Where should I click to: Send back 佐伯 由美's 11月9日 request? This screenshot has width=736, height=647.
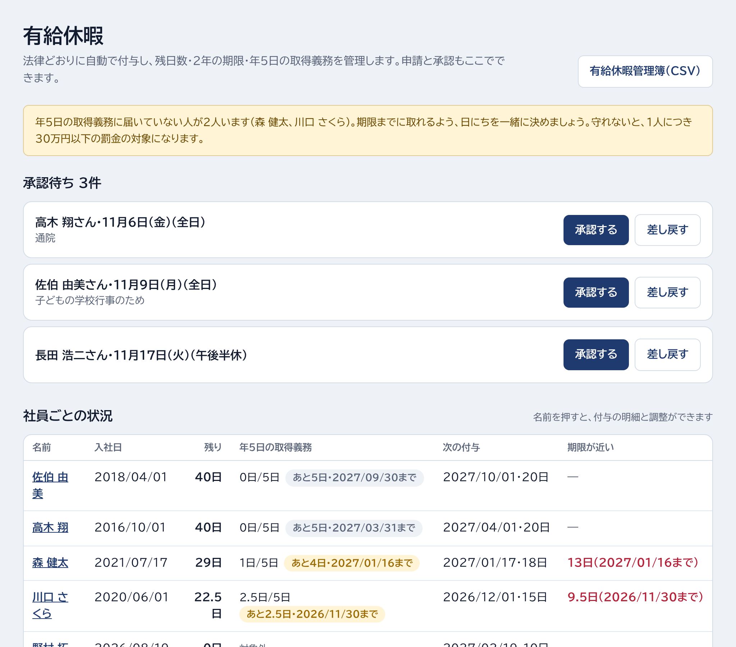point(667,292)
